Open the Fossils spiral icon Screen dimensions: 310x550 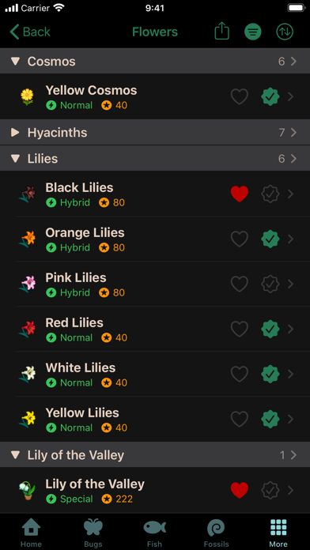216,527
